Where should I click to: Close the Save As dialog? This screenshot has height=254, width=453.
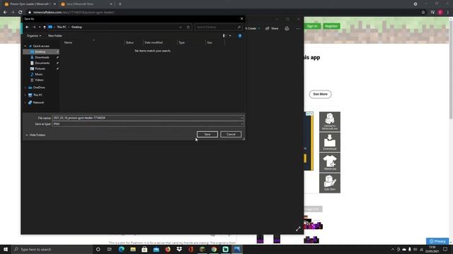[x=241, y=19]
